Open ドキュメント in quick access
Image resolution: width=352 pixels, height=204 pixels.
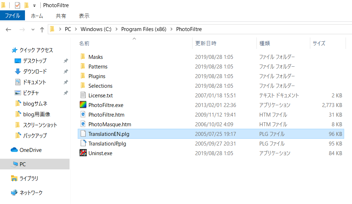pos(34,82)
